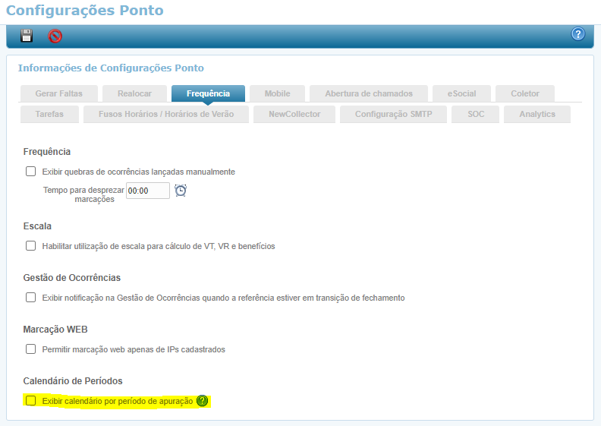Open the blue help icon in toolbar

[577, 34]
